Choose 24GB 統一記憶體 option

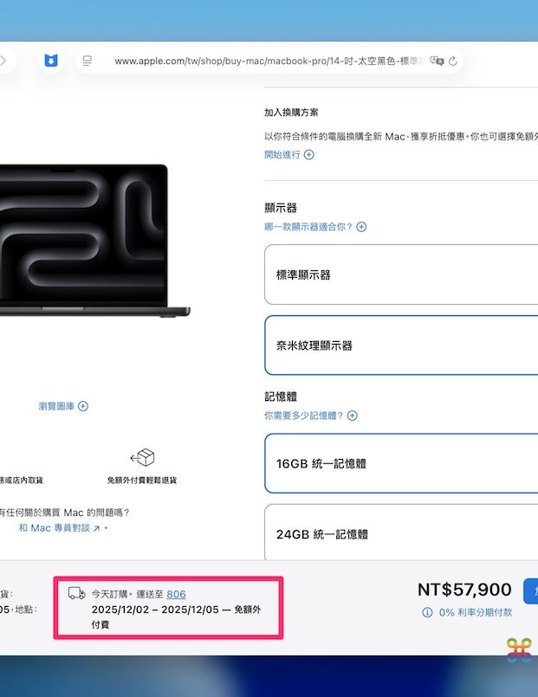coord(400,534)
